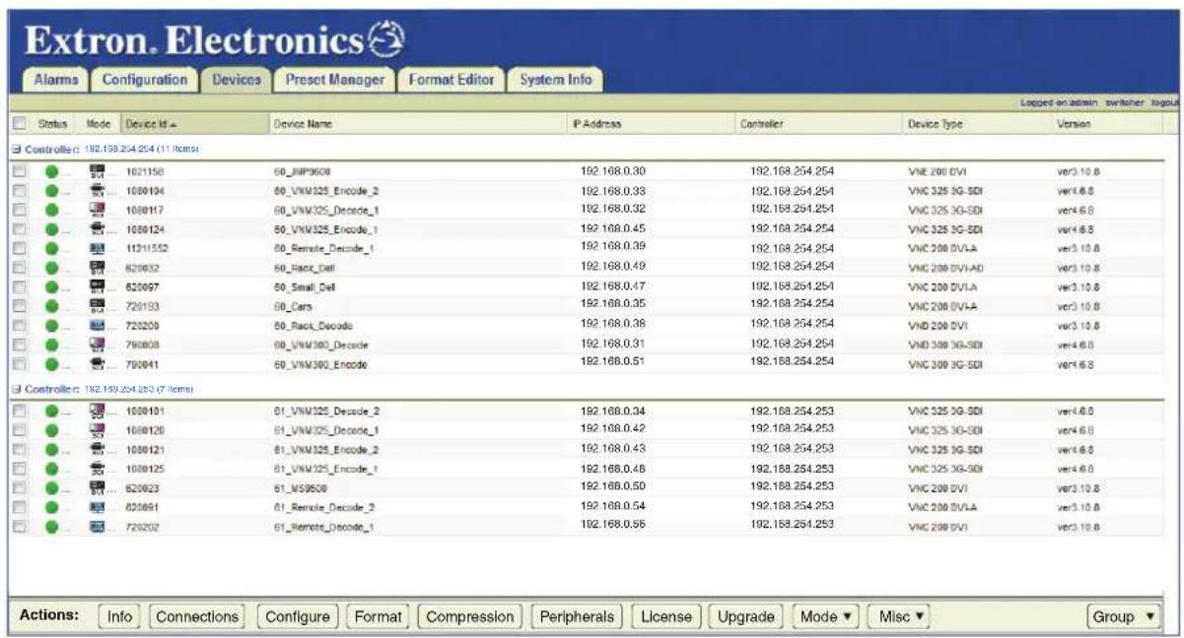Click the Compression button

470,616
